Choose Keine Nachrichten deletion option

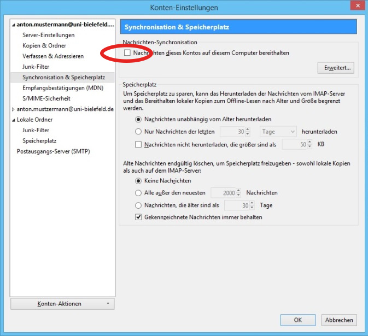pyautogui.click(x=138, y=181)
